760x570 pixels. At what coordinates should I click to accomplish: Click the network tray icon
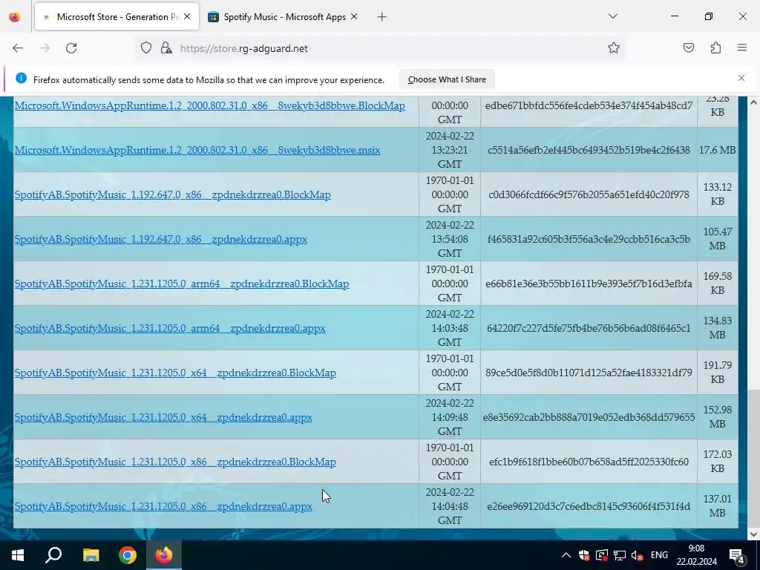coord(620,555)
